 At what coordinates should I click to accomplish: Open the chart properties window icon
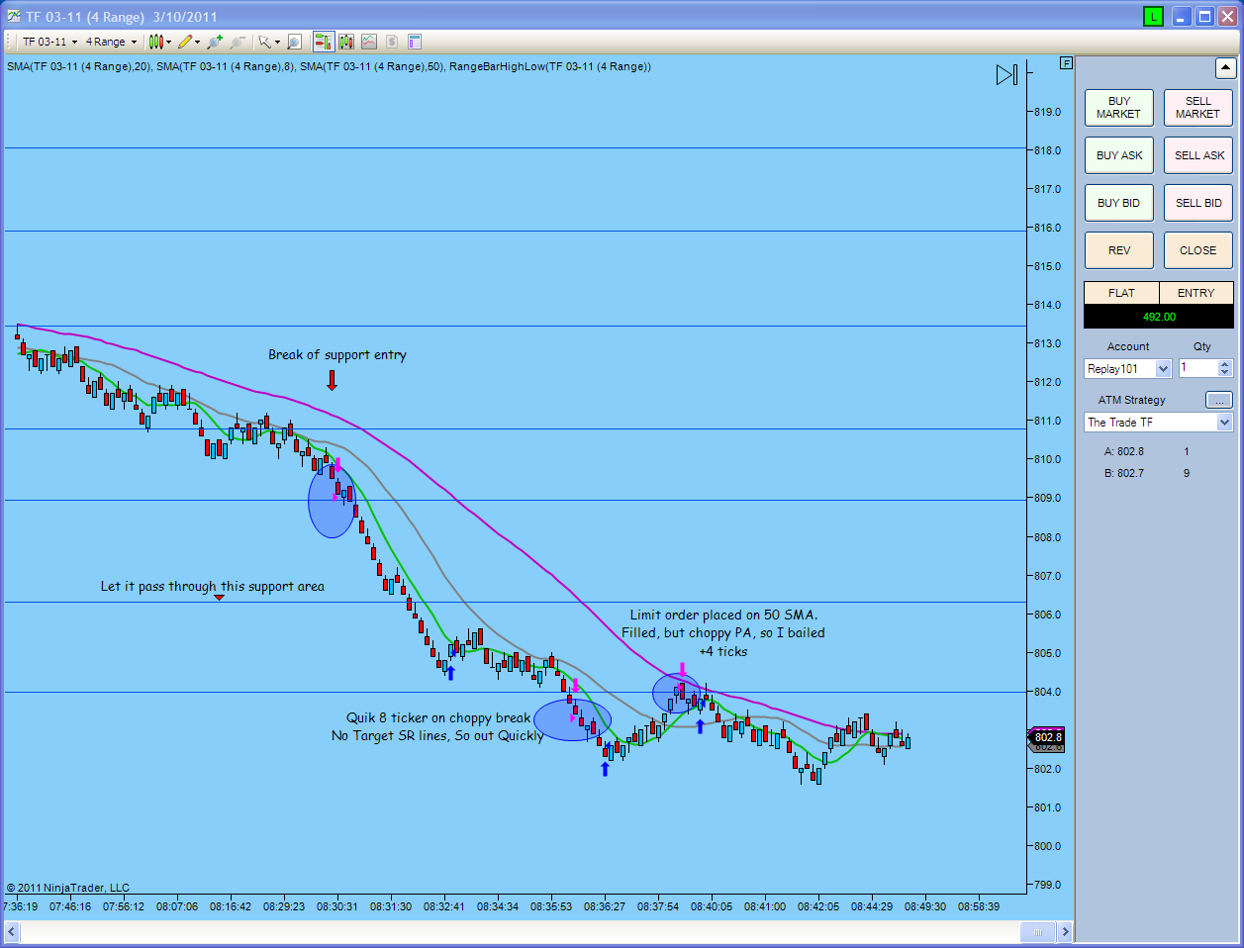point(415,42)
